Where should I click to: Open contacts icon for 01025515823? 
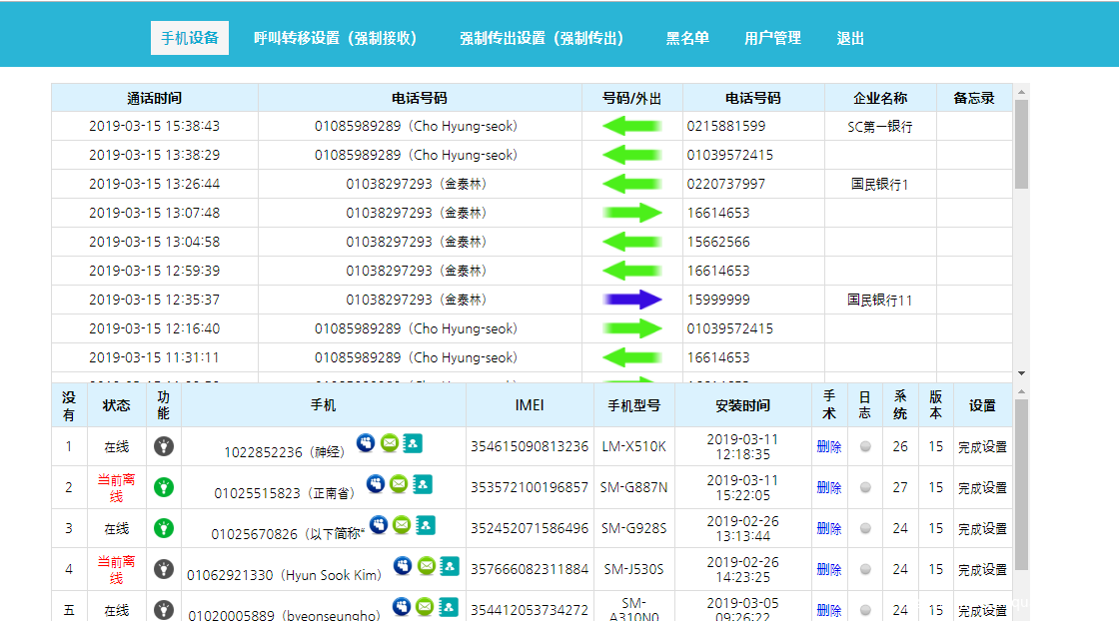[423, 485]
